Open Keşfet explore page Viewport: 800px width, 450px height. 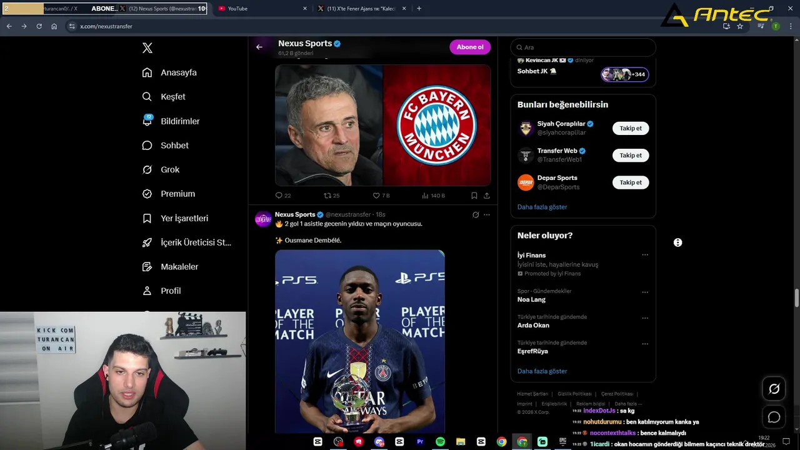pos(164,97)
